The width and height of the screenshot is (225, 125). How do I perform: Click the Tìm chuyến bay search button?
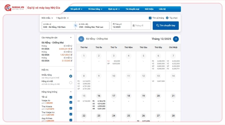click(x=165, y=25)
